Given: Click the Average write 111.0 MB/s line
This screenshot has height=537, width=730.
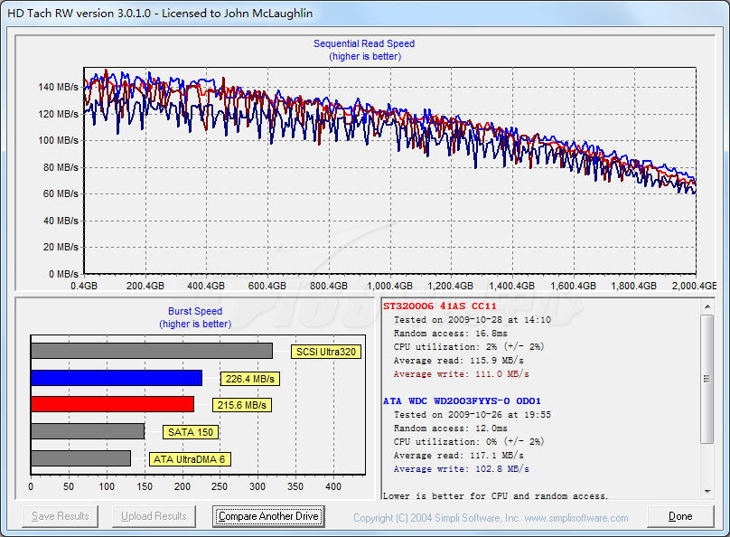Looking at the screenshot, I should (x=461, y=373).
